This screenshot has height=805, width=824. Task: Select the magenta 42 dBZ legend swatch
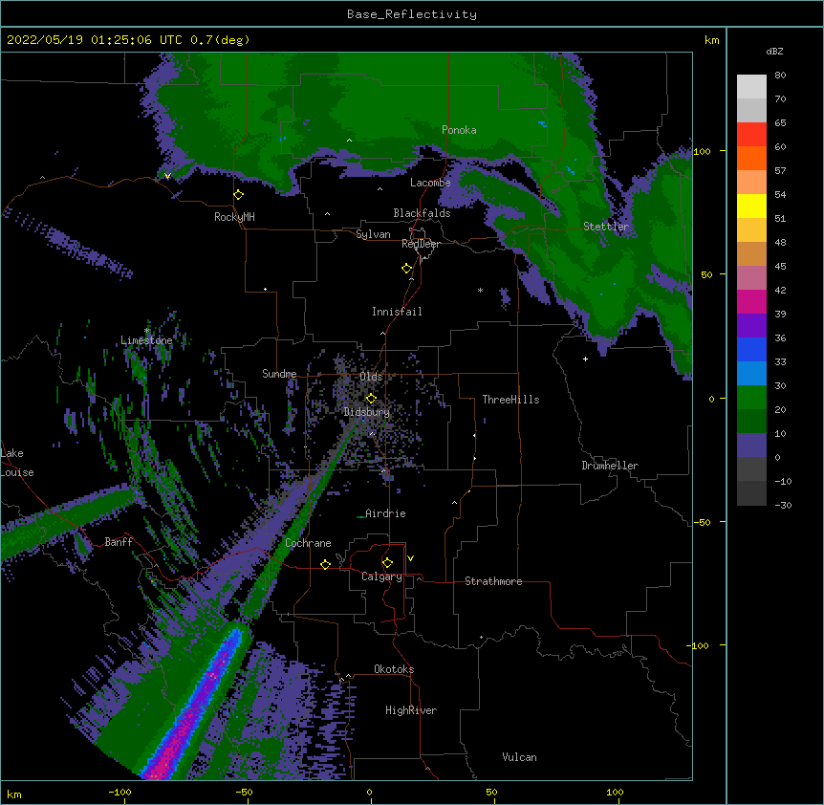751,301
